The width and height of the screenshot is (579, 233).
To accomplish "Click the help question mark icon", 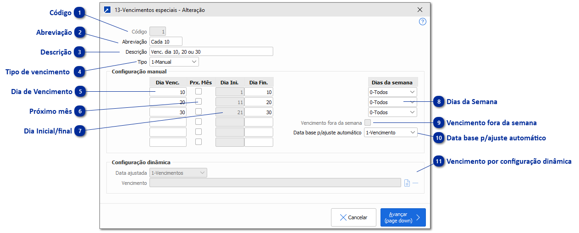I will (x=423, y=22).
